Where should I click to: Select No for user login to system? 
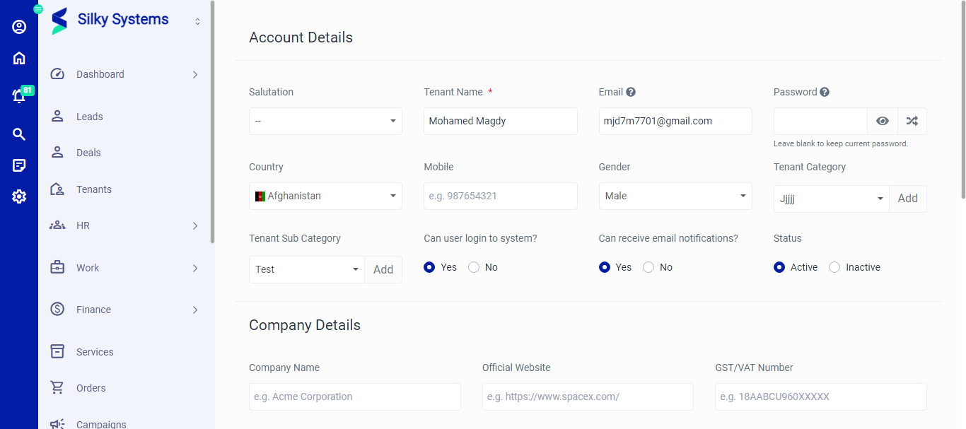(474, 267)
